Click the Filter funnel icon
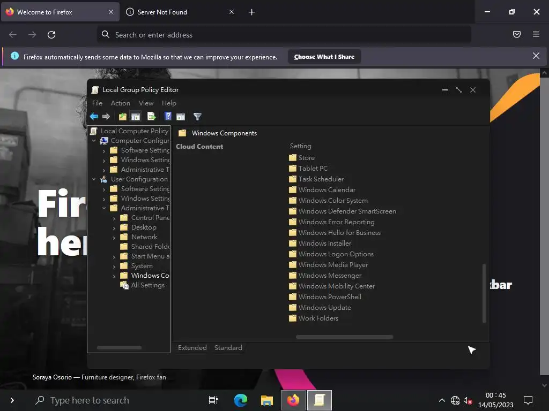Screen dimensions: 549x411 (x=197, y=116)
